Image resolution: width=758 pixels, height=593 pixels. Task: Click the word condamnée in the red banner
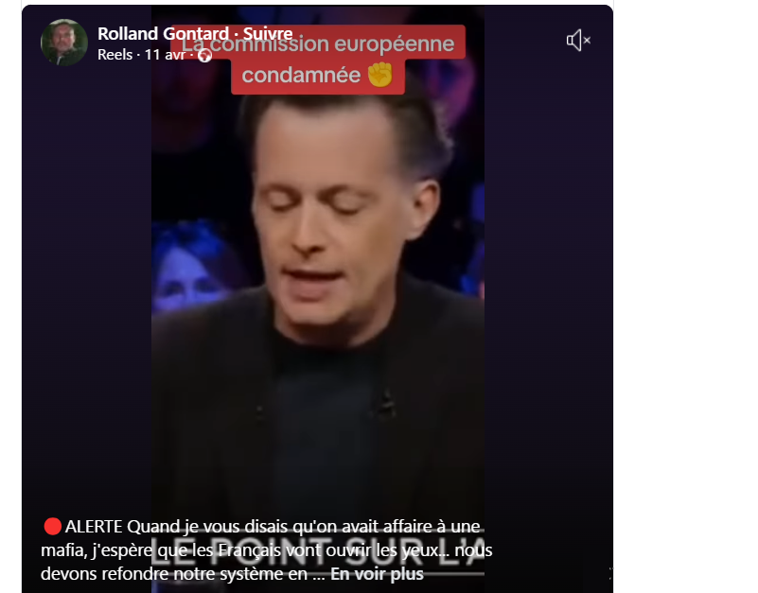[301, 75]
